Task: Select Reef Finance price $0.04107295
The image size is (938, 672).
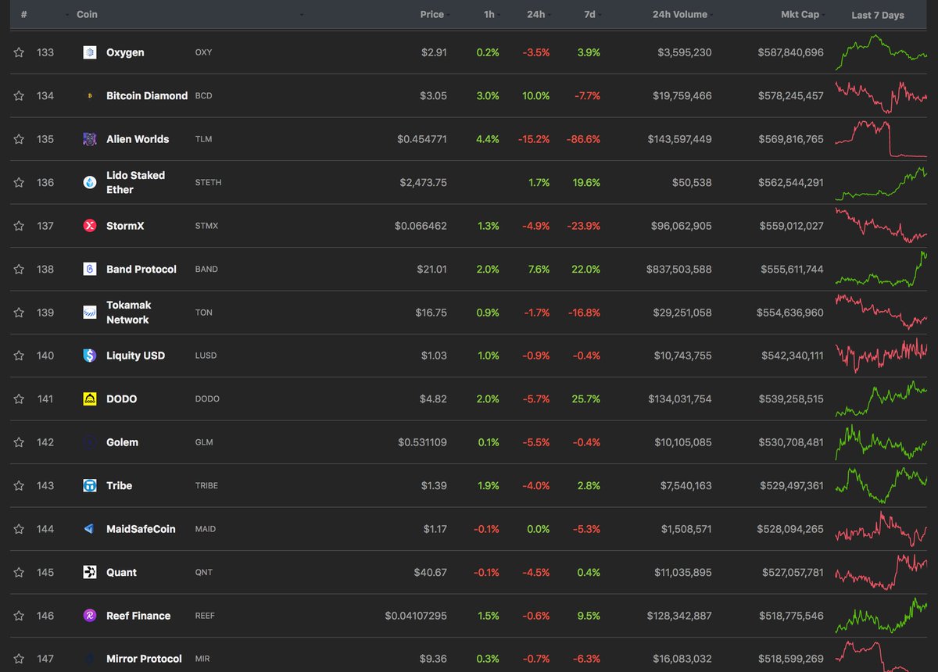Action: 416,616
